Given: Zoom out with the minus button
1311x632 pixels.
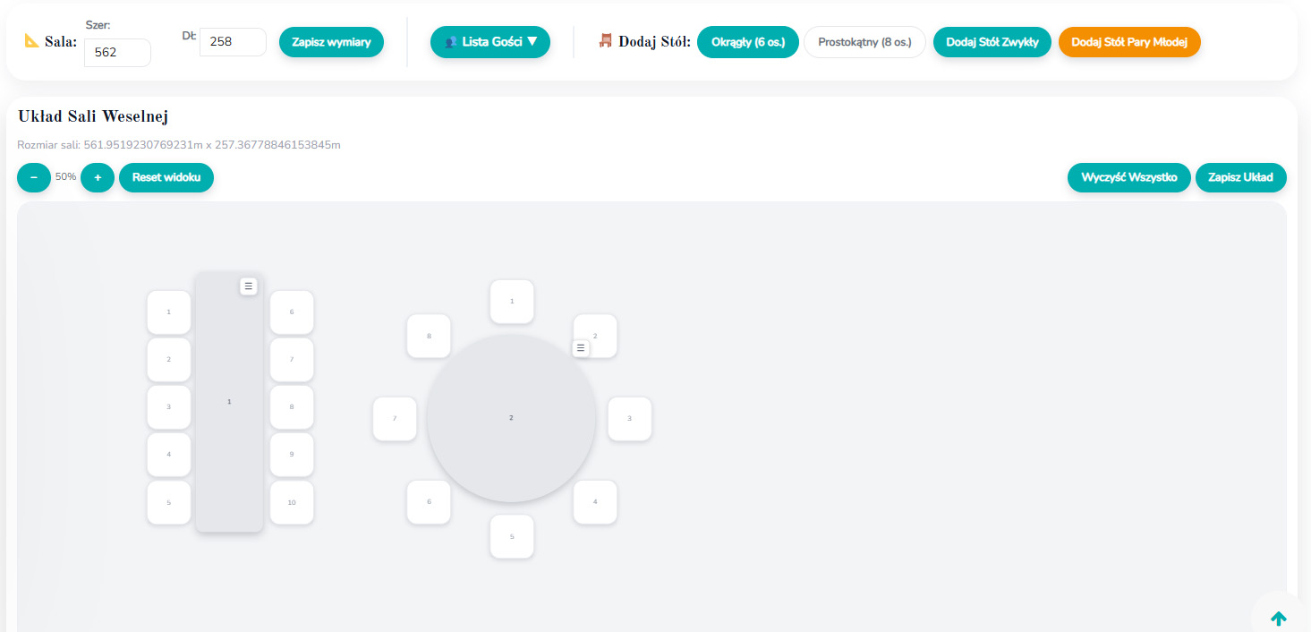Looking at the screenshot, I should pyautogui.click(x=34, y=177).
